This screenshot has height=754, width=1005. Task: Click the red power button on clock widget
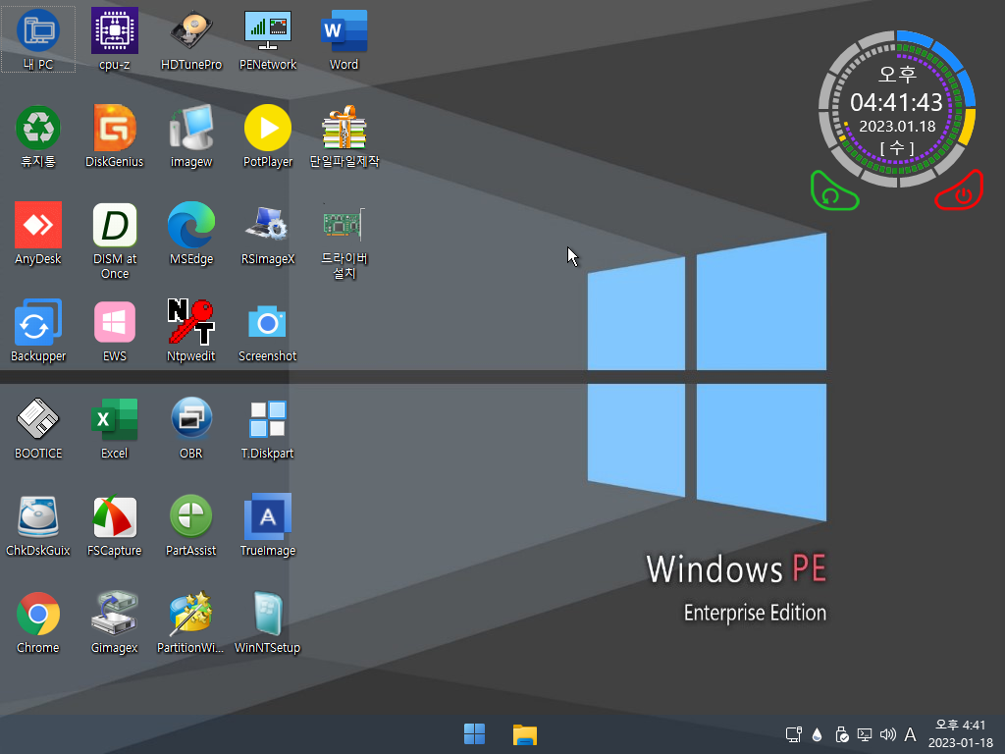(x=961, y=191)
